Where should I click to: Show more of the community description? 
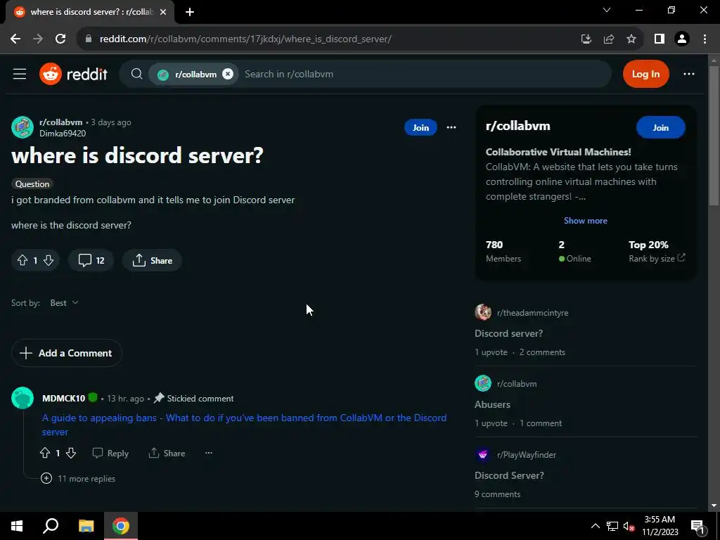[586, 220]
